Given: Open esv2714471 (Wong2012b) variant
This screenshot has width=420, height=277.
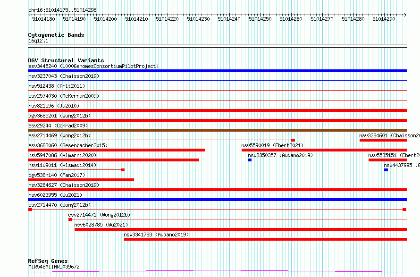Looking at the screenshot, I should (99, 215).
